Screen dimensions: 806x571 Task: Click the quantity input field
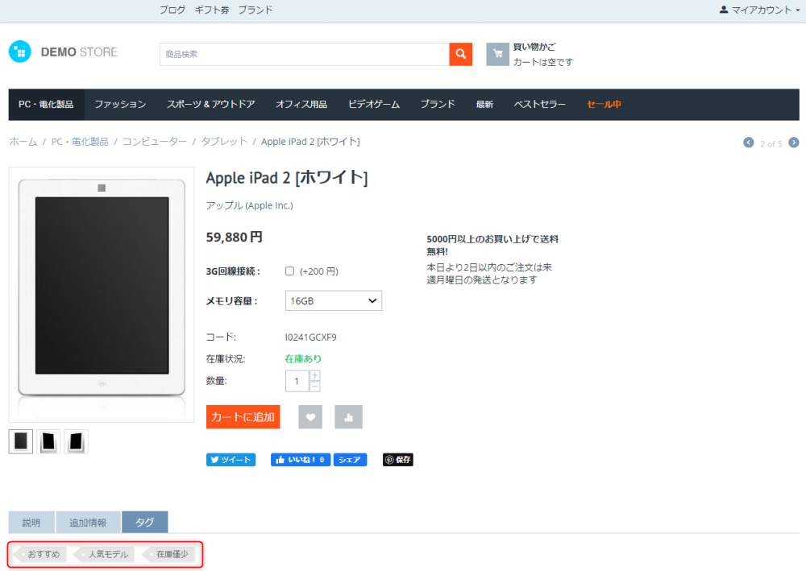tap(297, 381)
